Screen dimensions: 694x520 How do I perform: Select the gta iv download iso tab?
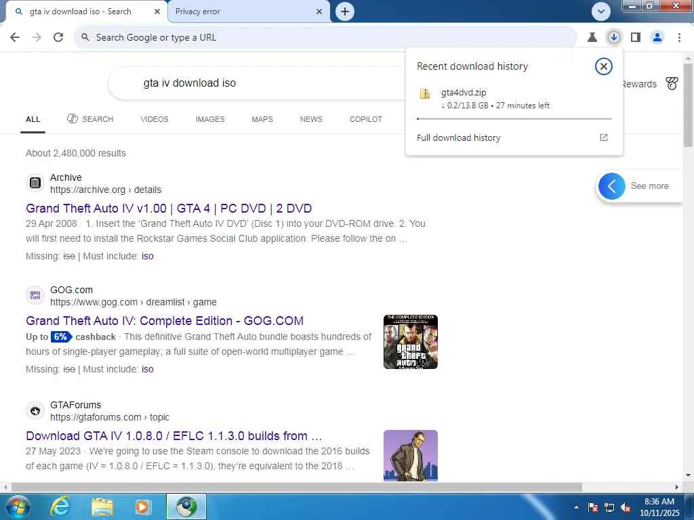86,12
